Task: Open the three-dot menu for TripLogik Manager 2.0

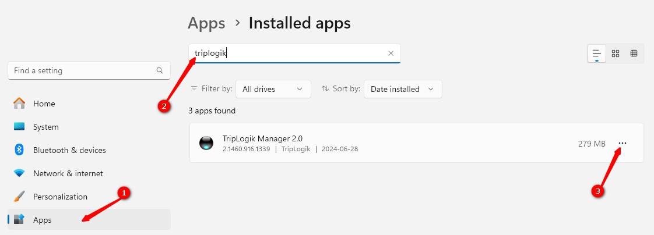Action: (623, 143)
